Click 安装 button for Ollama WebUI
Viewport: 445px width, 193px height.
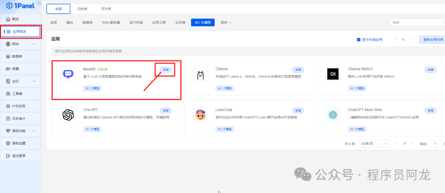[x=430, y=70]
